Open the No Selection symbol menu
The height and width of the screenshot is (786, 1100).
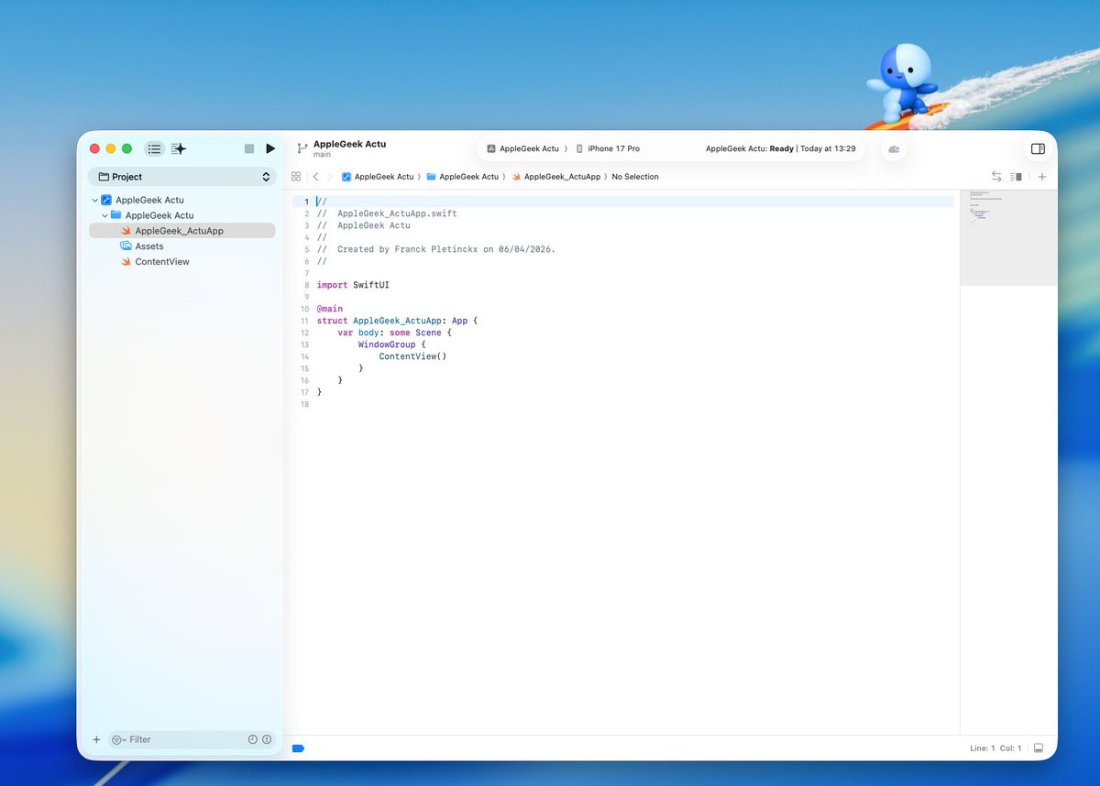tap(635, 177)
